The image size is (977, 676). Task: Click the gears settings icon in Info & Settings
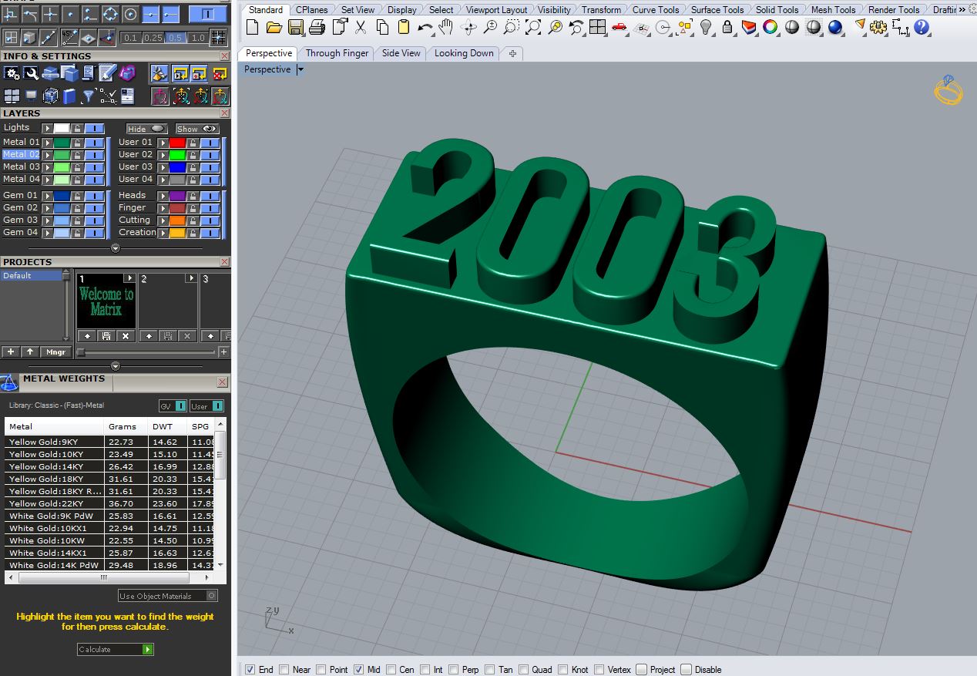click(x=12, y=73)
